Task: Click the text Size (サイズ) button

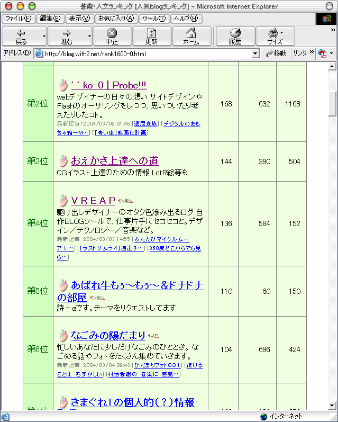Action: click(x=275, y=37)
